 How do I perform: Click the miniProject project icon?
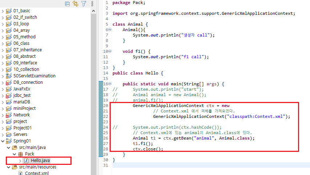tap(9, 108)
